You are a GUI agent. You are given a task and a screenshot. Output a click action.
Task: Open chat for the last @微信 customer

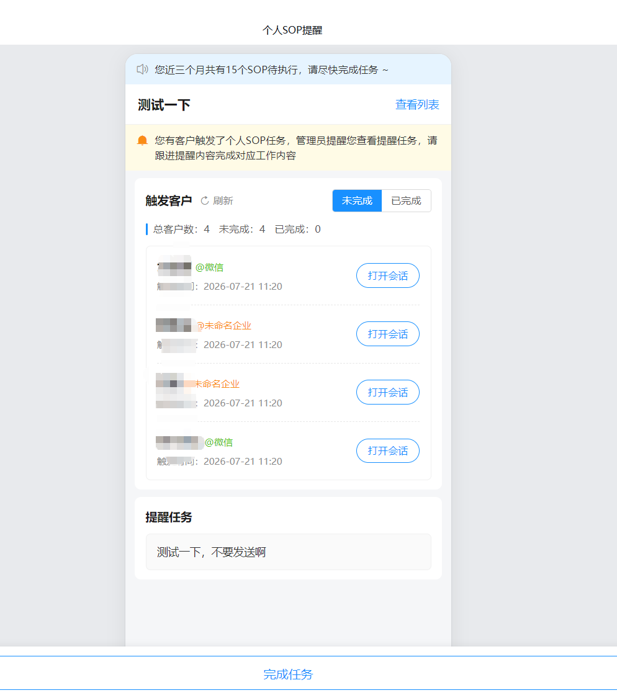point(387,450)
